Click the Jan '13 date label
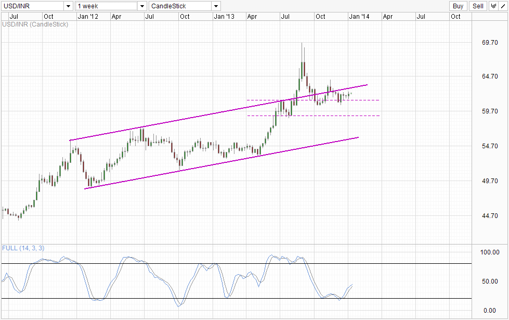509x320 pixels. [x=224, y=17]
